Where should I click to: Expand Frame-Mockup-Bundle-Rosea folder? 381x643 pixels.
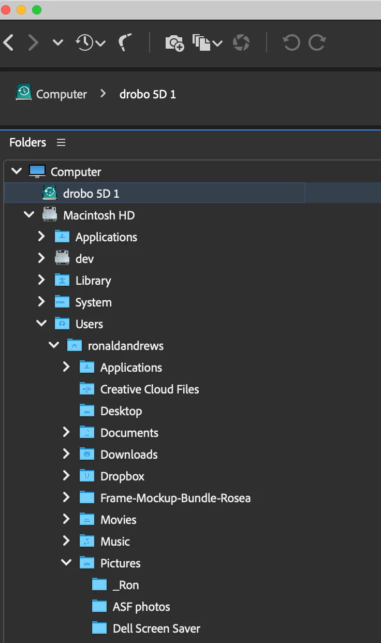tap(66, 498)
